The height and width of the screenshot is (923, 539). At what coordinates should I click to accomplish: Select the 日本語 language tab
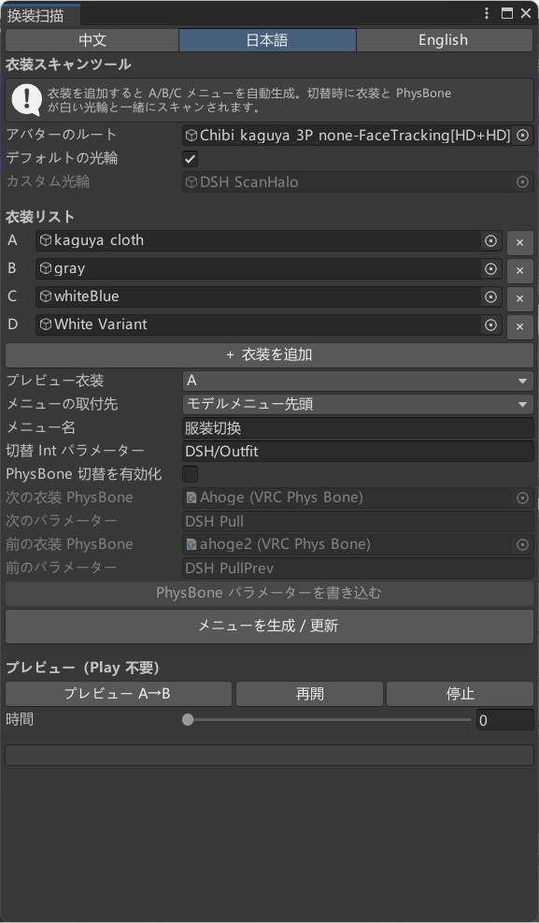click(267, 40)
